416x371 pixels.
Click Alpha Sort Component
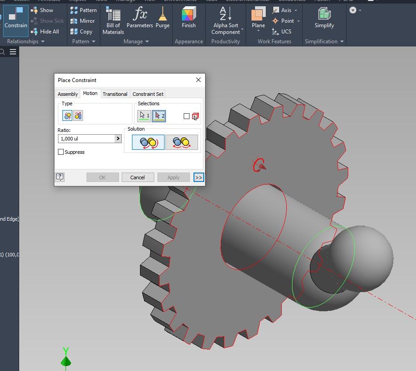tap(226, 21)
